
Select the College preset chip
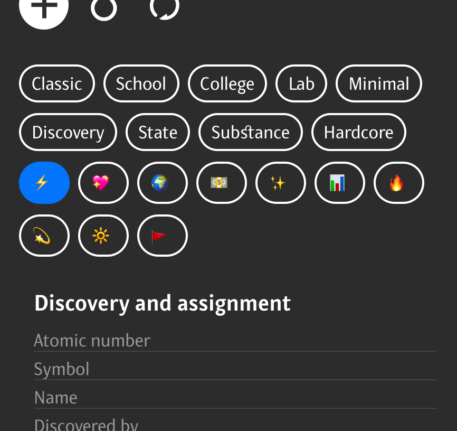coord(227,83)
